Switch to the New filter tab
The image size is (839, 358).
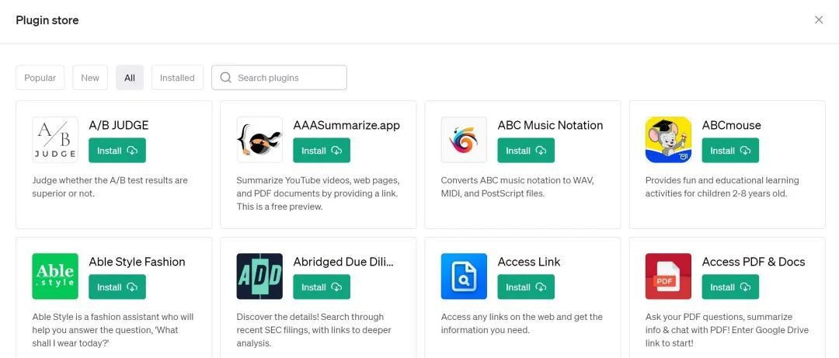[90, 78]
